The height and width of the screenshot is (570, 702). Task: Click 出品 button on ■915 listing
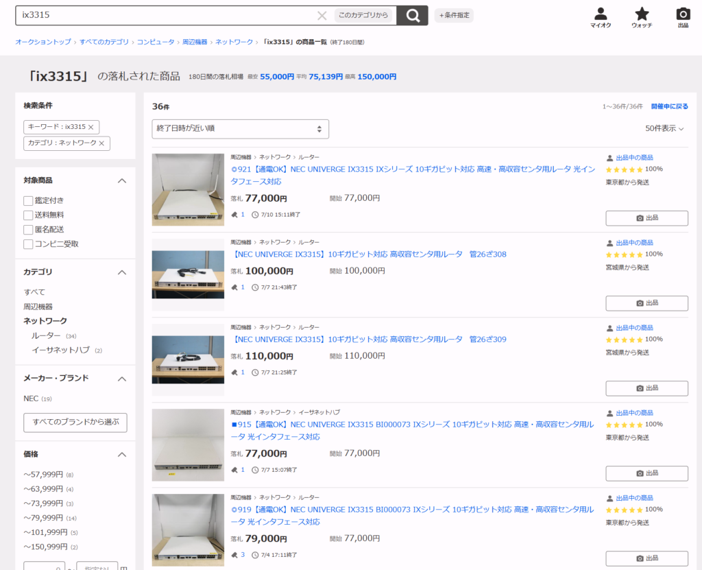tap(647, 474)
